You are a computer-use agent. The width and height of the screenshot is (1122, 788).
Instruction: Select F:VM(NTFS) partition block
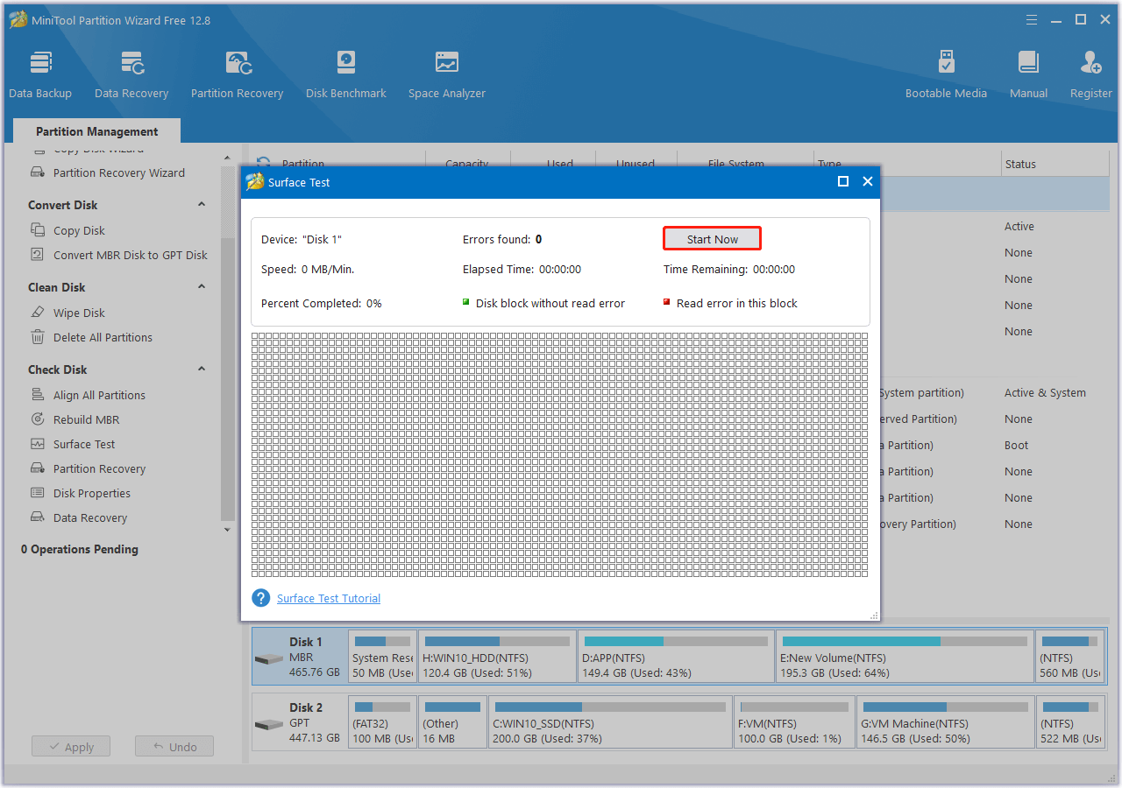coord(794,721)
